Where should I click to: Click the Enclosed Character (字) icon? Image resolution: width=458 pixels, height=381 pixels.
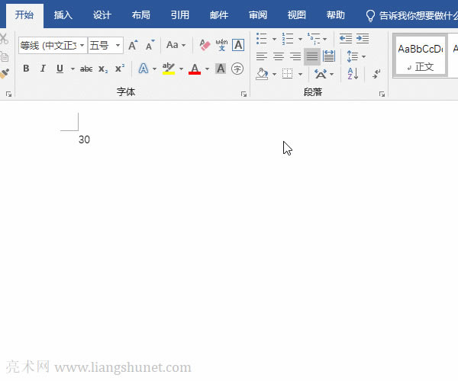coord(237,69)
